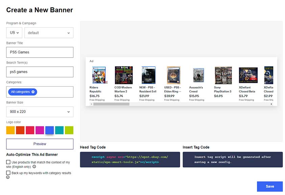
Task: Expand the 900 x 220 banner size dropdown
Action: (40, 112)
